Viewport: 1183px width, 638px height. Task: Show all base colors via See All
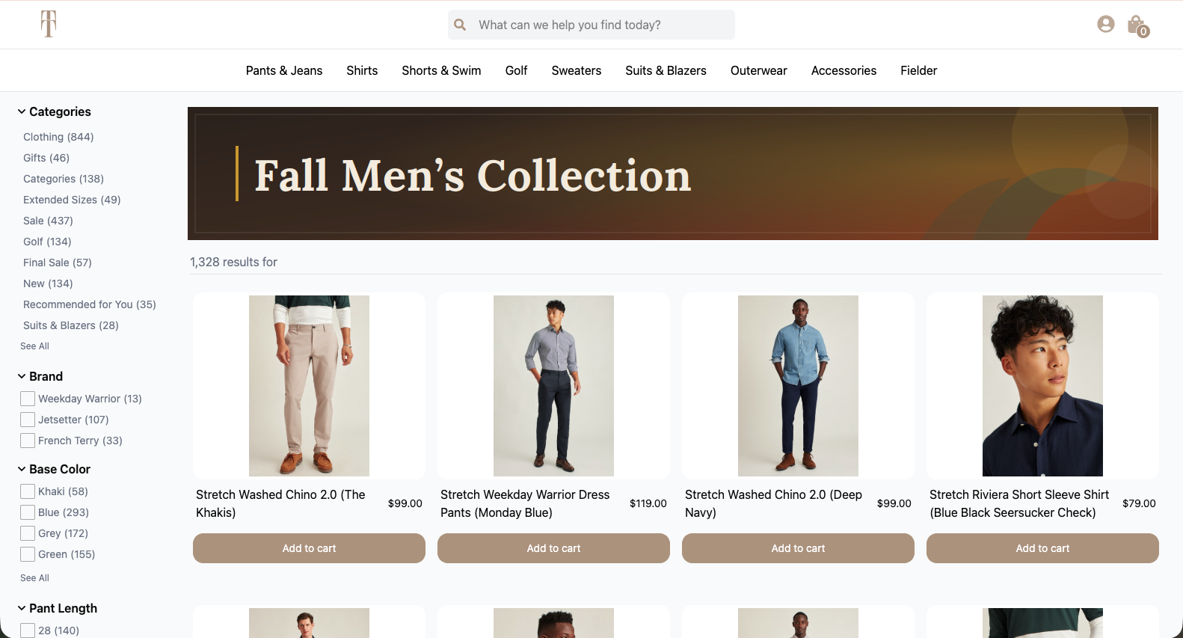(x=34, y=578)
